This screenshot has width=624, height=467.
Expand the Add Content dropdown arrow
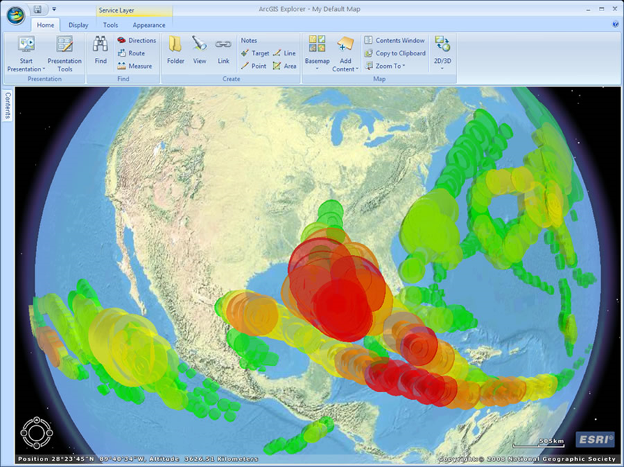(x=357, y=69)
